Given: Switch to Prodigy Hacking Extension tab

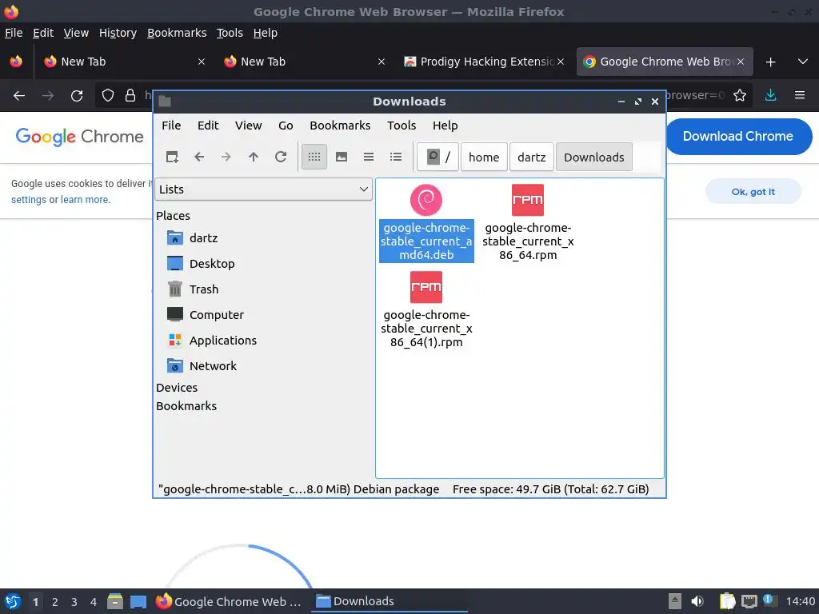Looking at the screenshot, I should click(483, 62).
